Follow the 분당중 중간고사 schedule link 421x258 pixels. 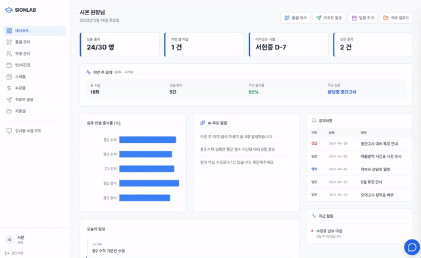click(x=342, y=92)
